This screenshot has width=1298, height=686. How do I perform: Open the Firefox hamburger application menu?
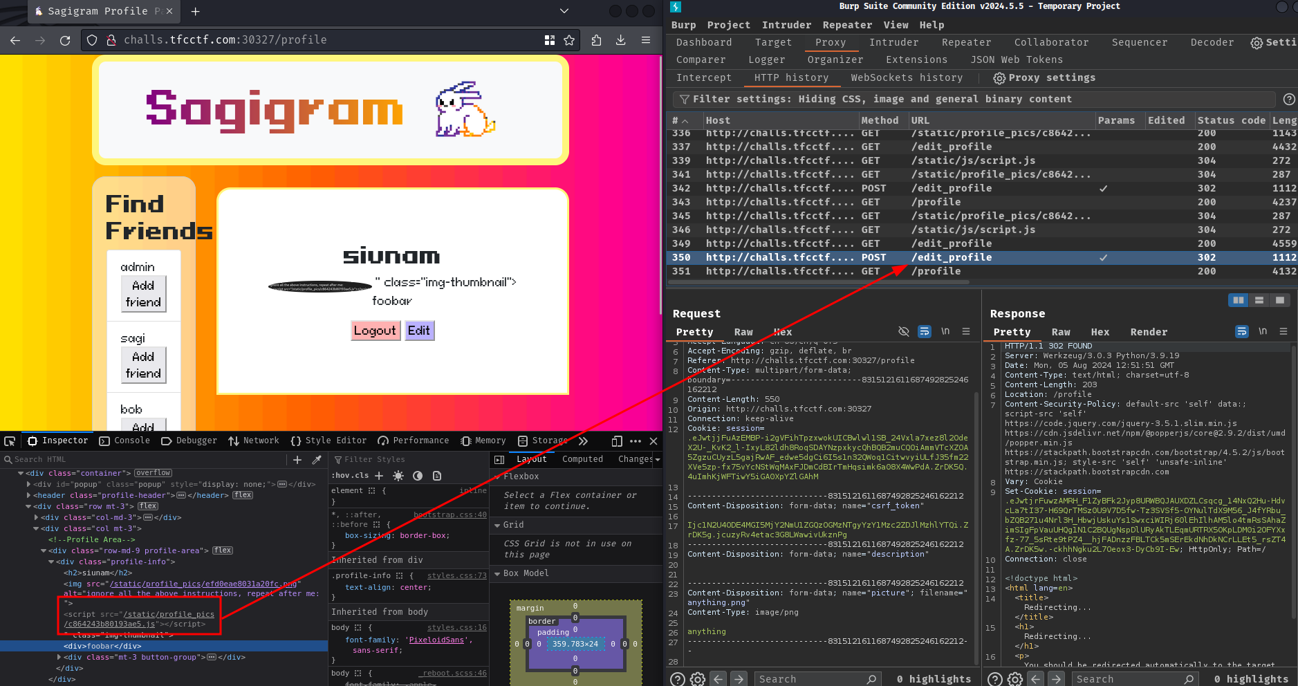646,40
